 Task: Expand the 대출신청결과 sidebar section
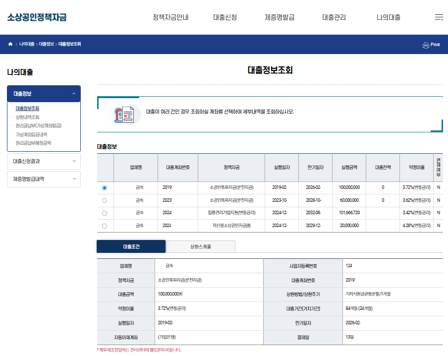click(x=44, y=161)
